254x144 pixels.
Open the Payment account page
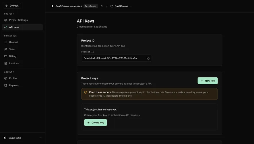coord(22,85)
